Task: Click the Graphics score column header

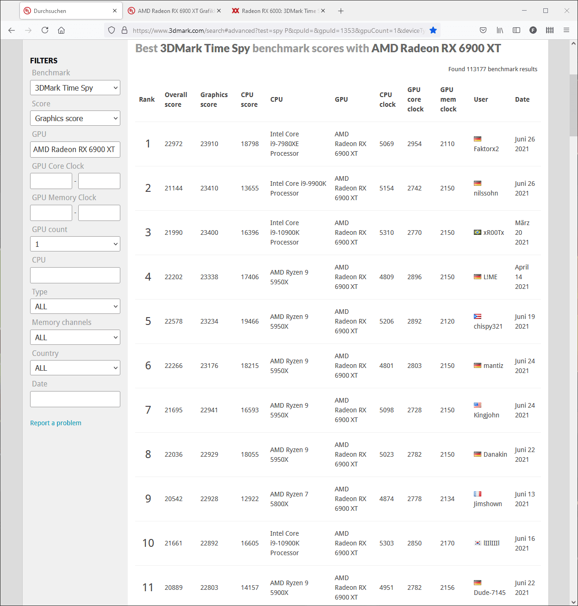Action: 214,99
